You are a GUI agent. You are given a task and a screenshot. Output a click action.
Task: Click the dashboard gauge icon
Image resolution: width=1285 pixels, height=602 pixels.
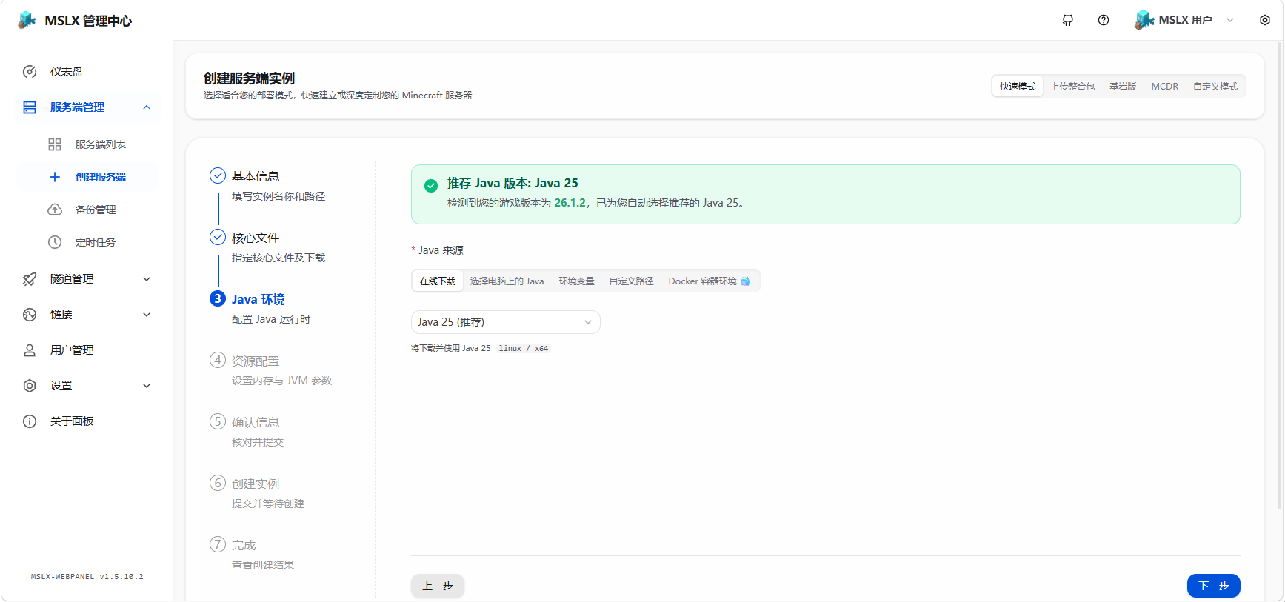point(30,72)
